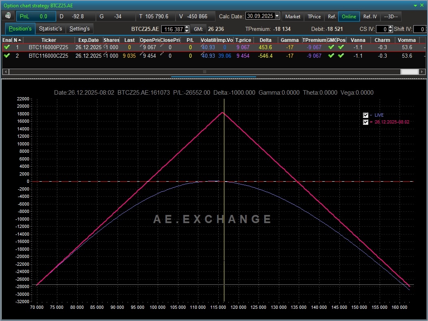Edit Volatility pencil icon in row 2
This screenshot has width=428, height=321.
click(x=202, y=54)
